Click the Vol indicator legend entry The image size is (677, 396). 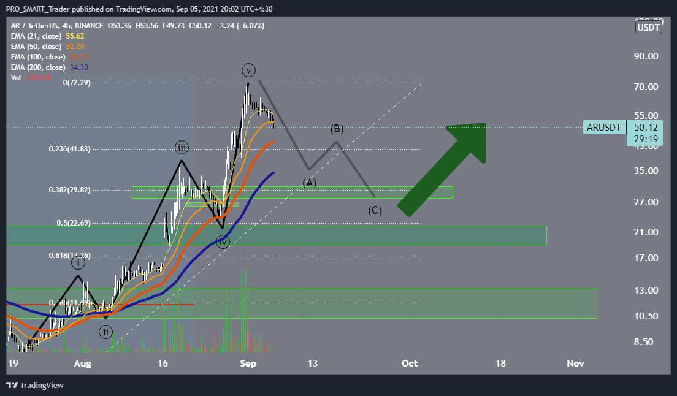[x=31, y=78]
